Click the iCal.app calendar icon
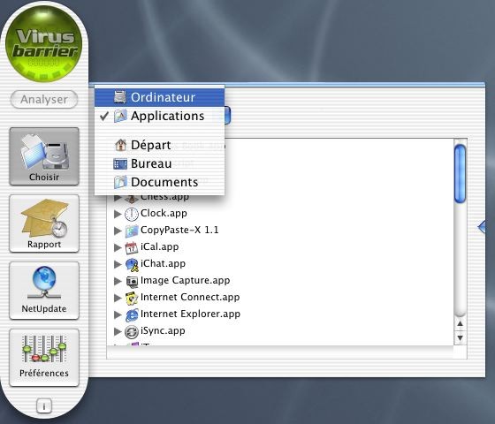 pos(132,248)
